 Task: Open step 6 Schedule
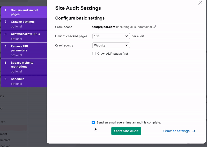24,81
